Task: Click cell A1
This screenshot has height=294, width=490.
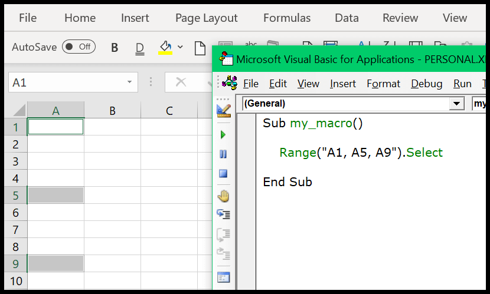Action: point(55,127)
